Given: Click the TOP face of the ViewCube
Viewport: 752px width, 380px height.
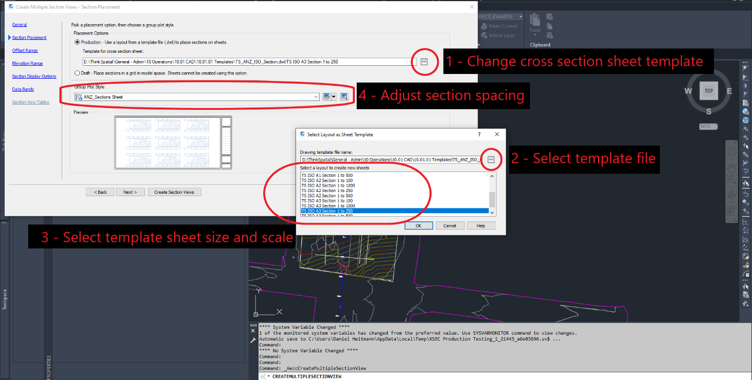Looking at the screenshot, I should click(x=709, y=91).
